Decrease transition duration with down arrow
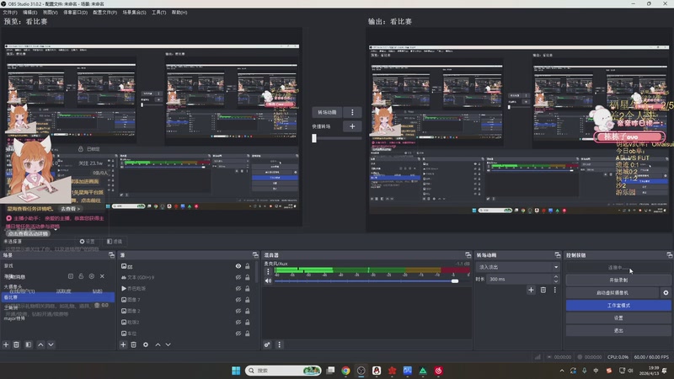The width and height of the screenshot is (674, 379). coord(556,281)
